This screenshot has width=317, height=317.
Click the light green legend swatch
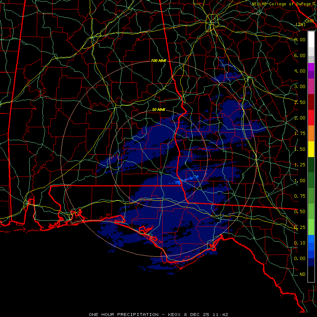pos(311,227)
